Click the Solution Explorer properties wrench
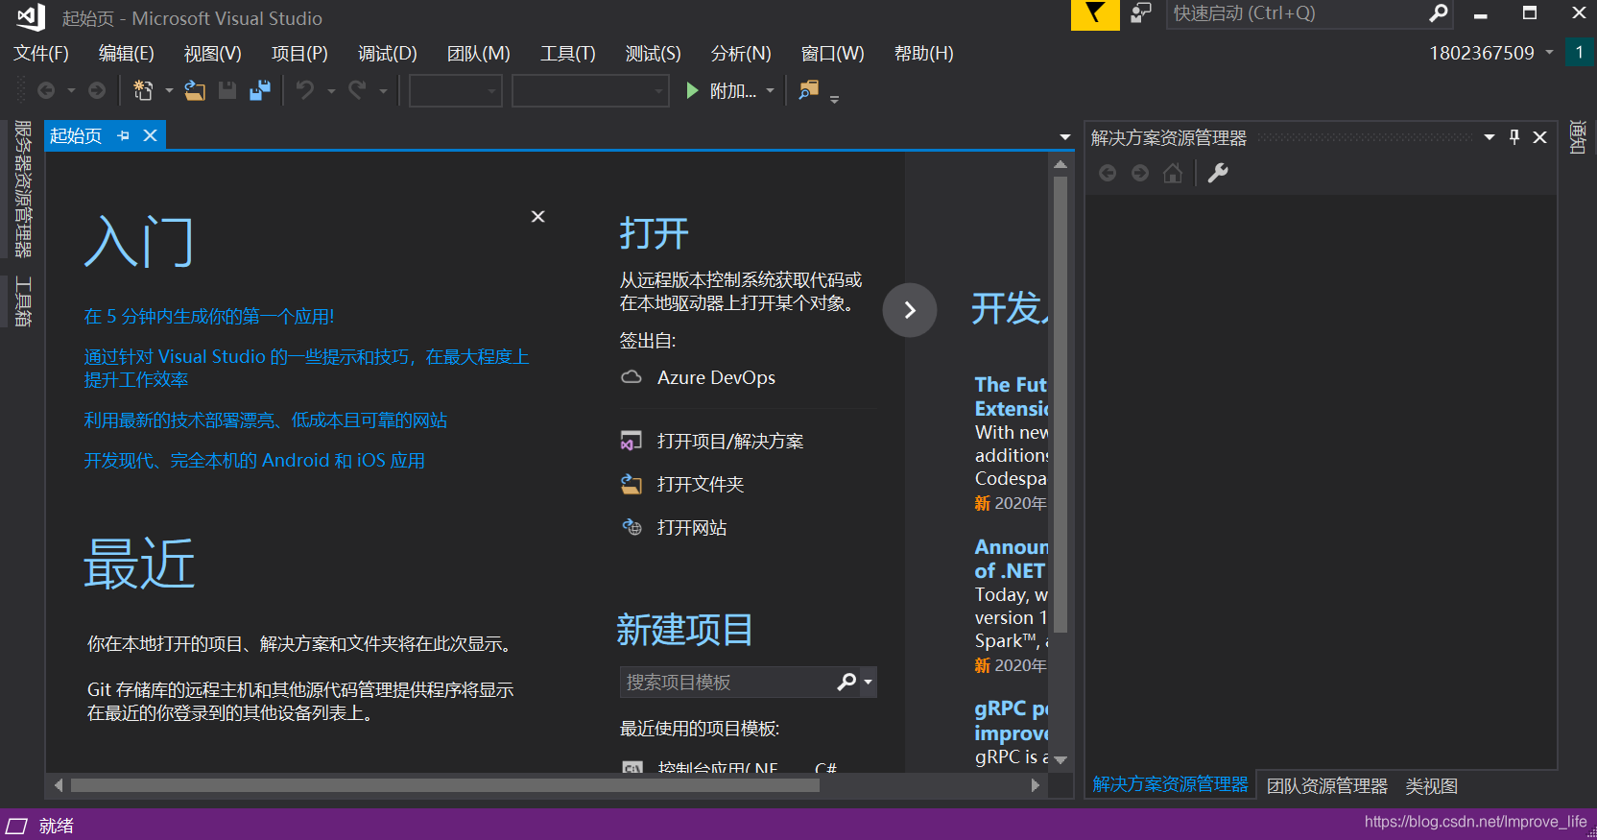The height and width of the screenshot is (840, 1597). (1218, 173)
